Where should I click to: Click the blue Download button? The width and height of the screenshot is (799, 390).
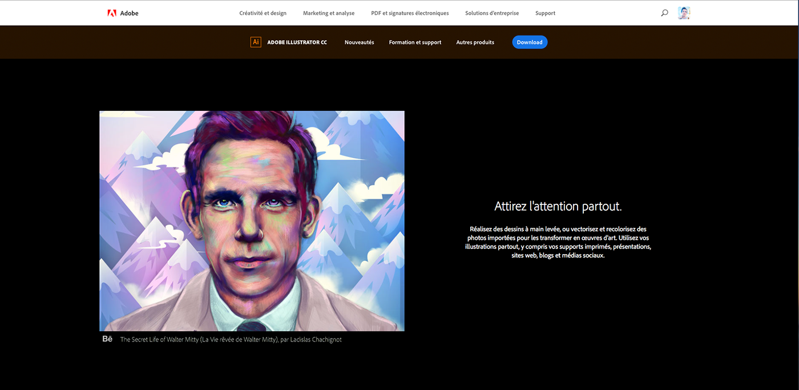(530, 42)
